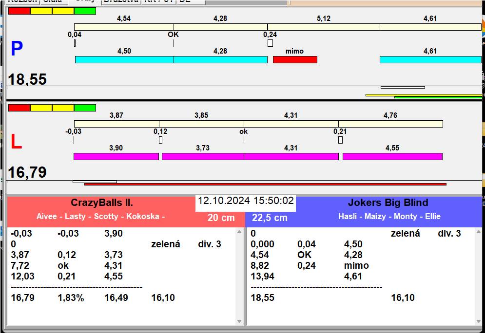This screenshot has height=333, width=485.
Task: Click the cream bar segment labeled 3,85
Action: [201, 124]
